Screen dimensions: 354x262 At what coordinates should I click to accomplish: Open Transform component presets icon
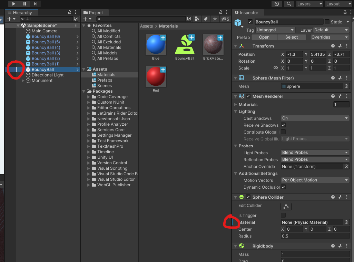click(340, 46)
